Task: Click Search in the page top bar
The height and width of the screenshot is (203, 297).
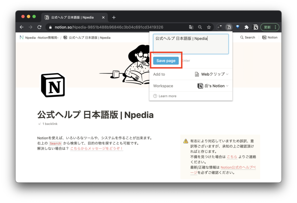Action: (248, 37)
